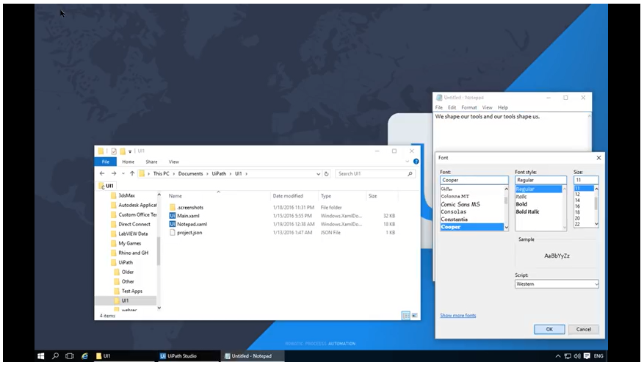This screenshot has height=365, width=644.
Task: Click the Font name input field
Action: (x=474, y=180)
